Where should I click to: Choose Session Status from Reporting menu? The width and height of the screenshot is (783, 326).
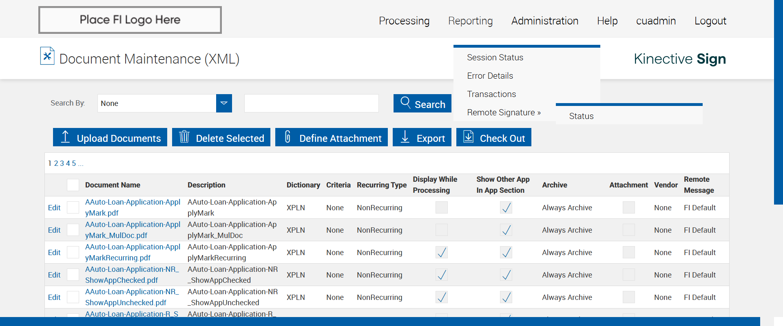[x=495, y=57]
